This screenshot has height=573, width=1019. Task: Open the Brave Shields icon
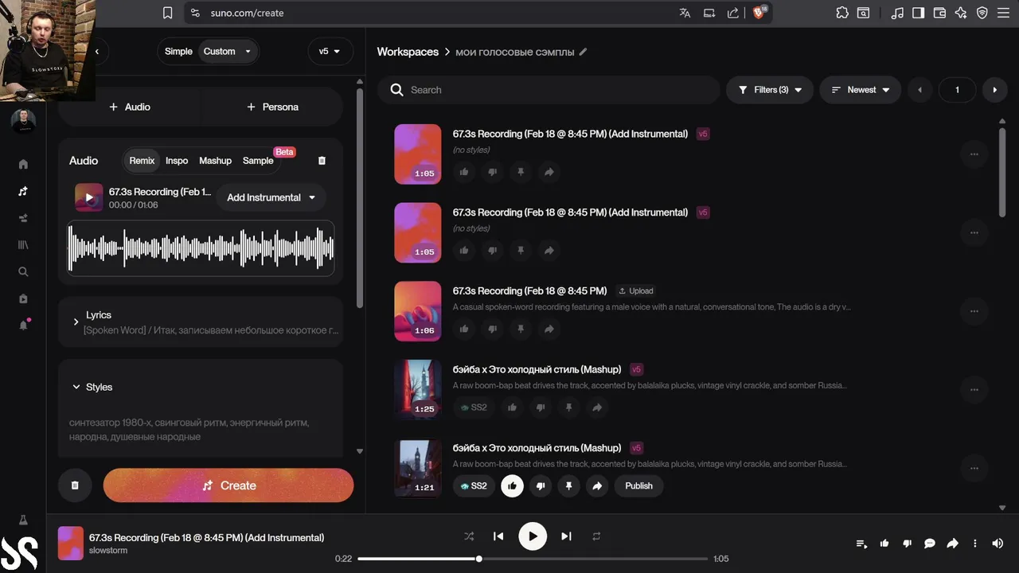[759, 12]
